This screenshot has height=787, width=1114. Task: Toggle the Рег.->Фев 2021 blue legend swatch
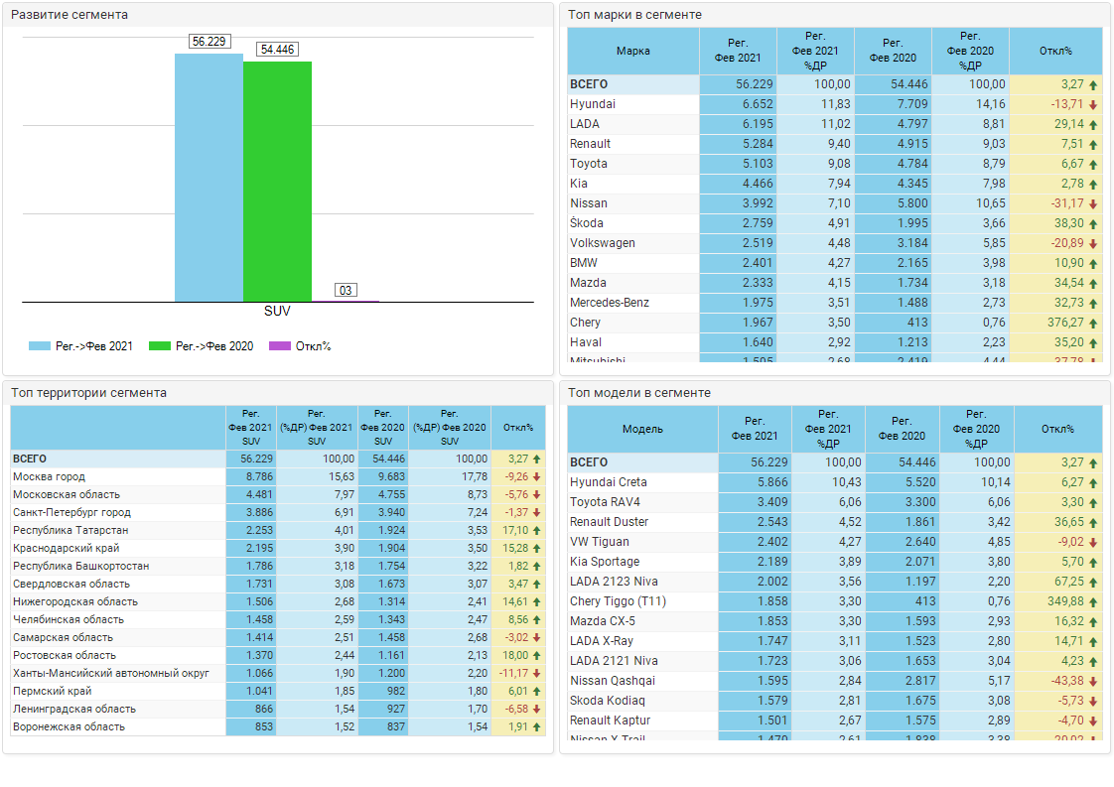click(x=39, y=346)
